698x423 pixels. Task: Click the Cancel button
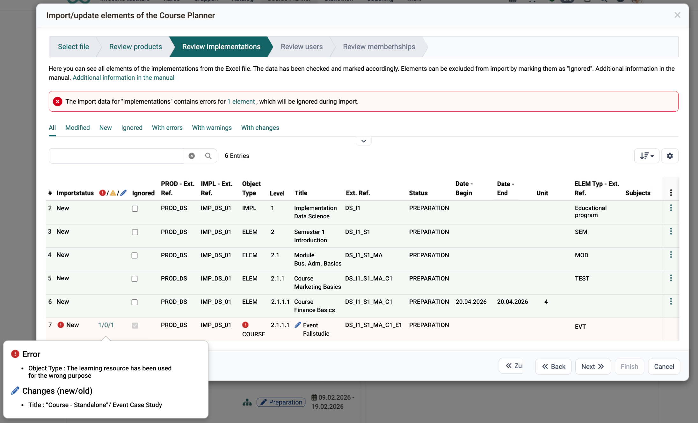pyautogui.click(x=664, y=367)
